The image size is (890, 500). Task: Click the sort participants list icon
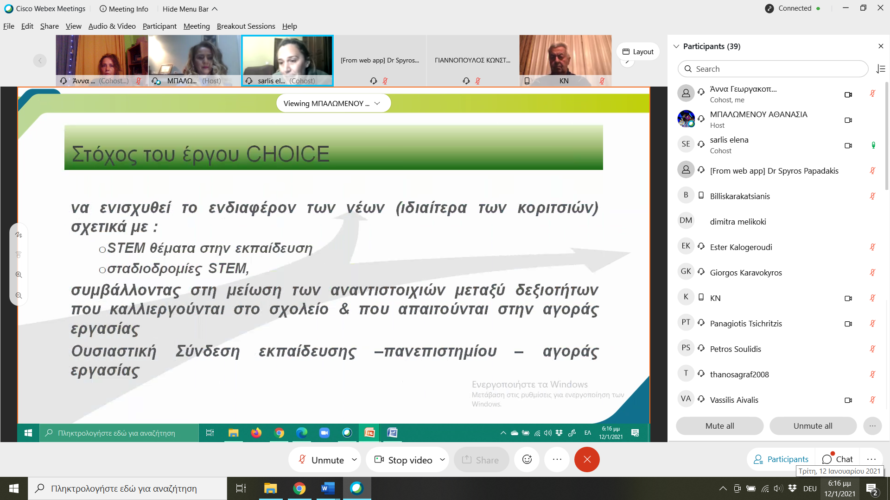(x=881, y=69)
